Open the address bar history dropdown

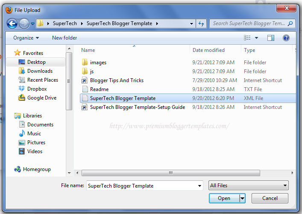tap(191, 23)
